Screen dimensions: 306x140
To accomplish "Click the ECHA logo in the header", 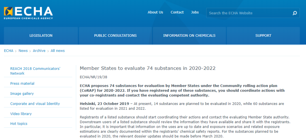I will 28,13.
